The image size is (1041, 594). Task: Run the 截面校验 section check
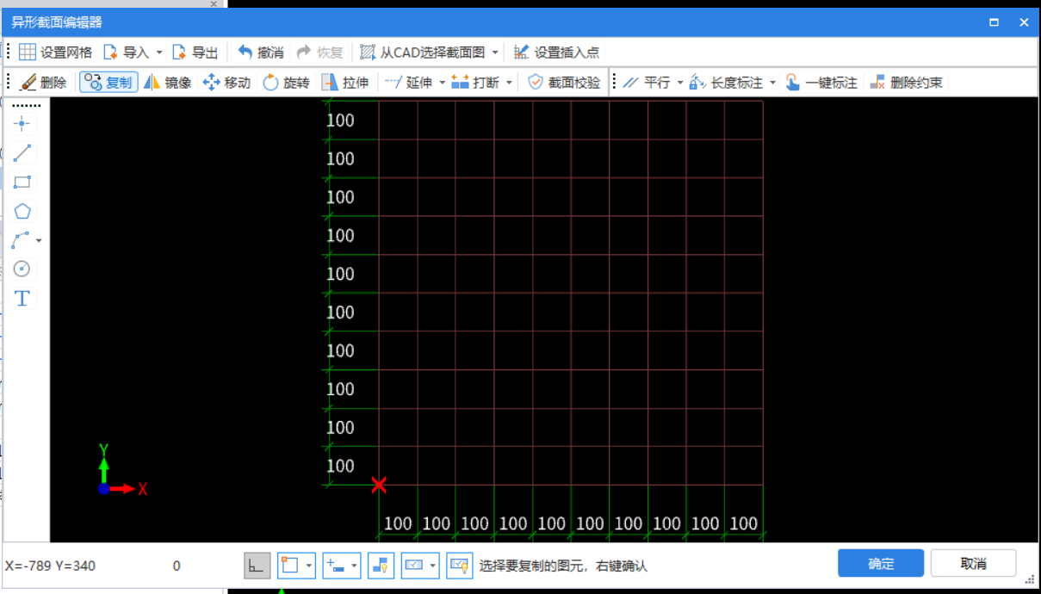pyautogui.click(x=564, y=83)
